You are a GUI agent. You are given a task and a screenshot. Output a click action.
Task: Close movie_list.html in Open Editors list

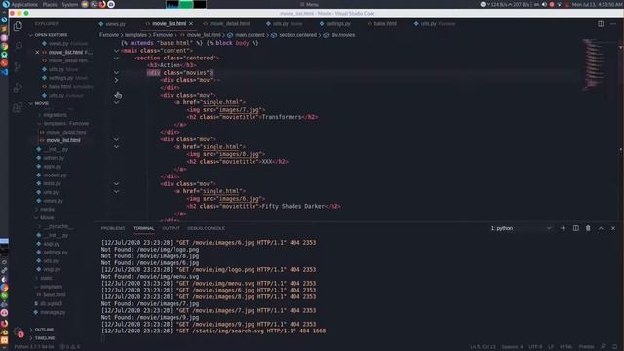[37, 52]
